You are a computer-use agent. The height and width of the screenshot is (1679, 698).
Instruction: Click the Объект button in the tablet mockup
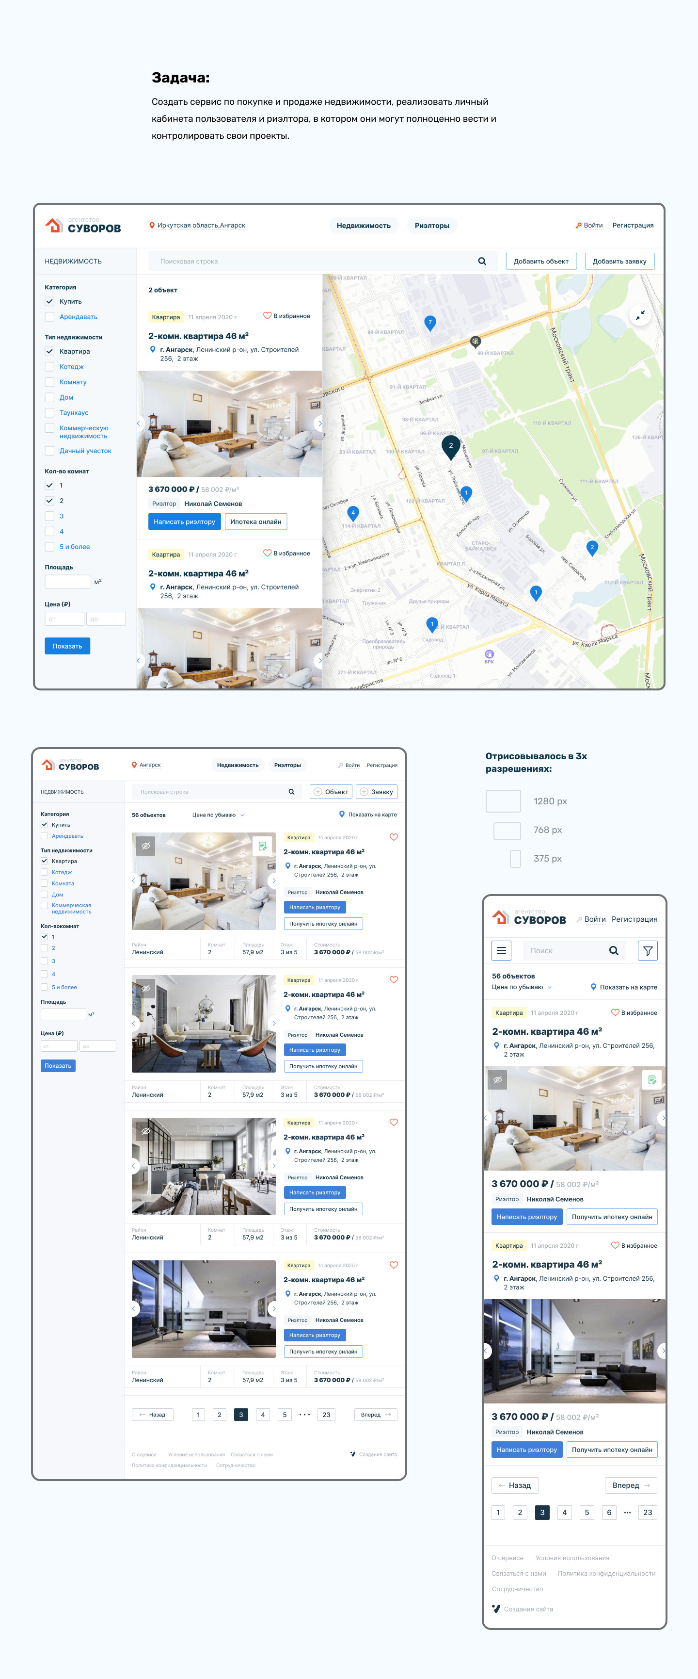point(331,792)
